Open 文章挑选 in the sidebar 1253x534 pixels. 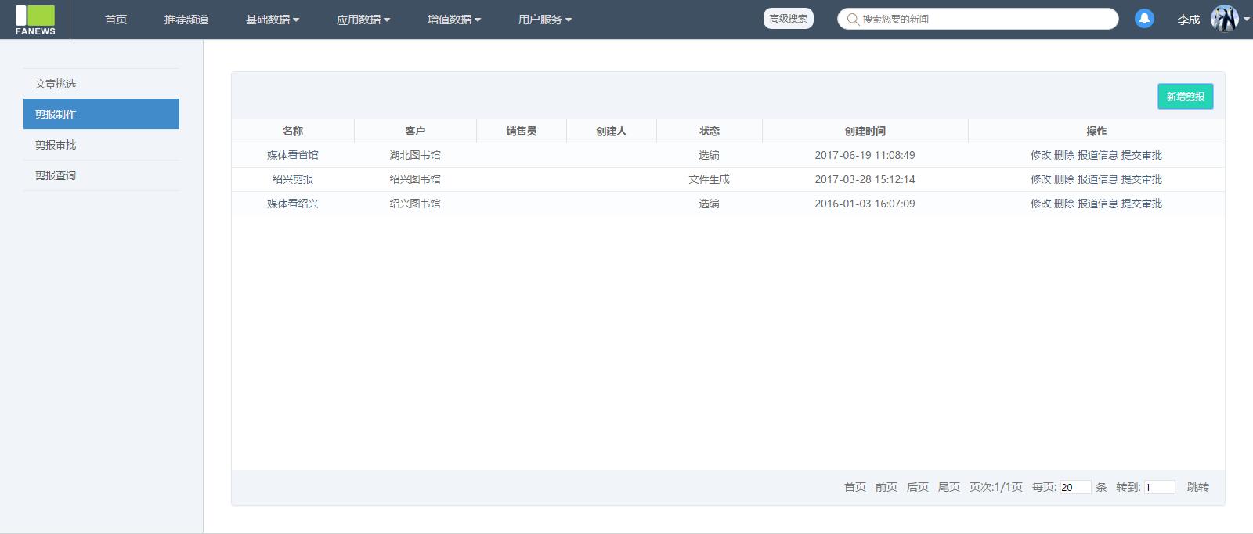[x=102, y=84]
